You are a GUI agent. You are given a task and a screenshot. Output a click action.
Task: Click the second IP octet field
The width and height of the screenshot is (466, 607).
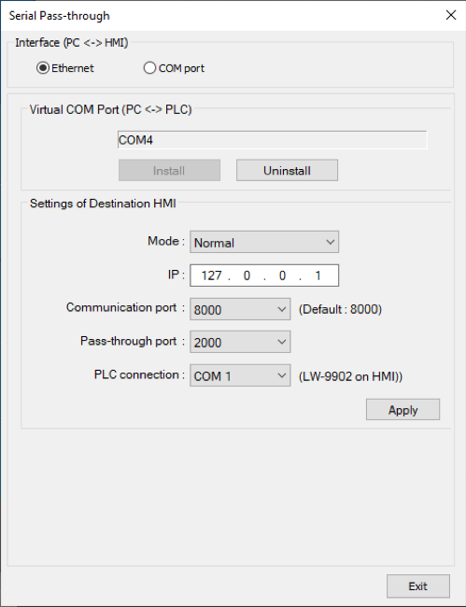(247, 275)
